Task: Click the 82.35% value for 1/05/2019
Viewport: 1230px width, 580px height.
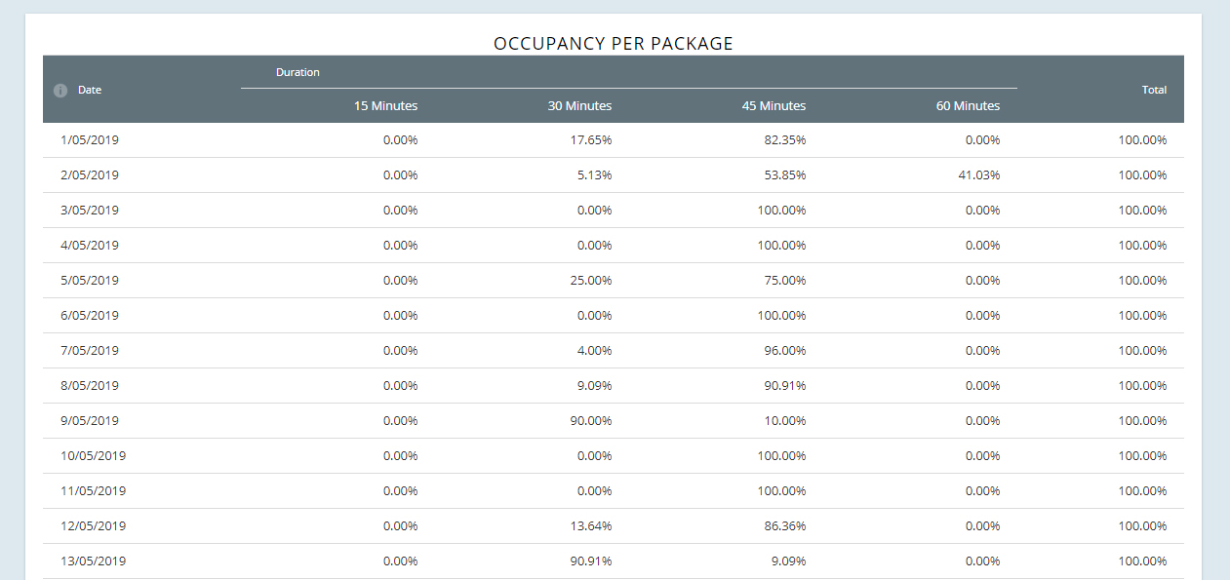Action: pos(786,140)
